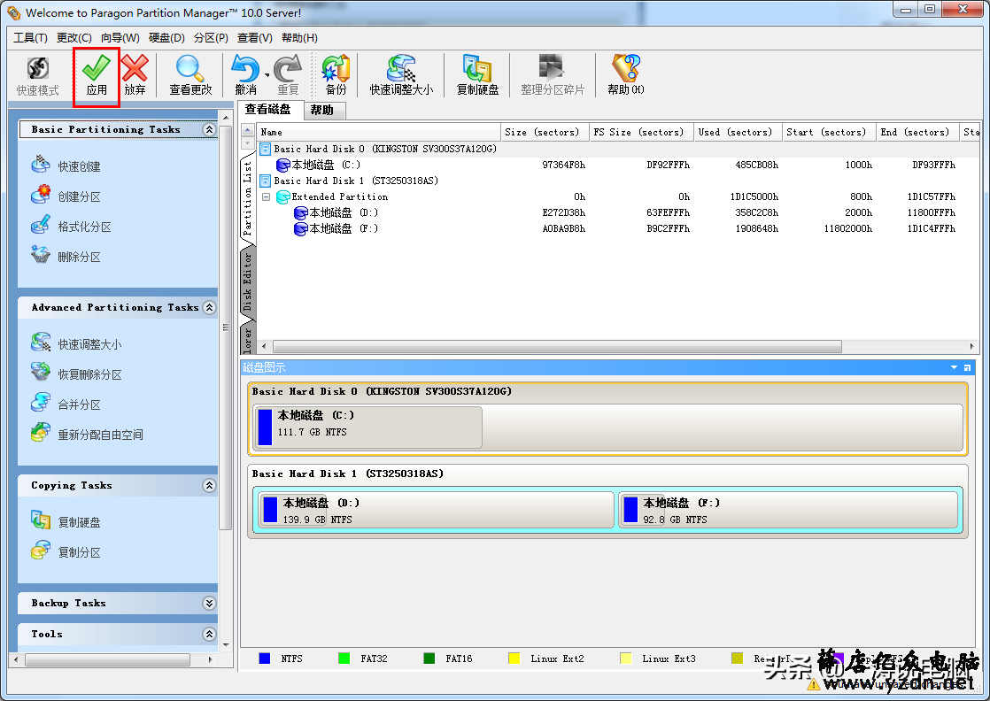Open 分区(P) menu
Screen dimensions: 990x701
tap(211, 38)
